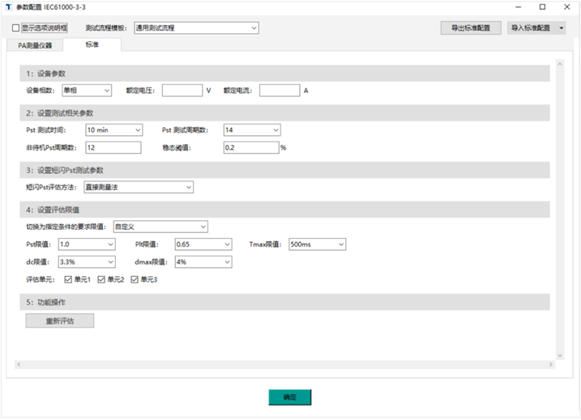The image size is (581, 420).
Task: Click the 评估单元 label
Action: pyautogui.click(x=40, y=279)
